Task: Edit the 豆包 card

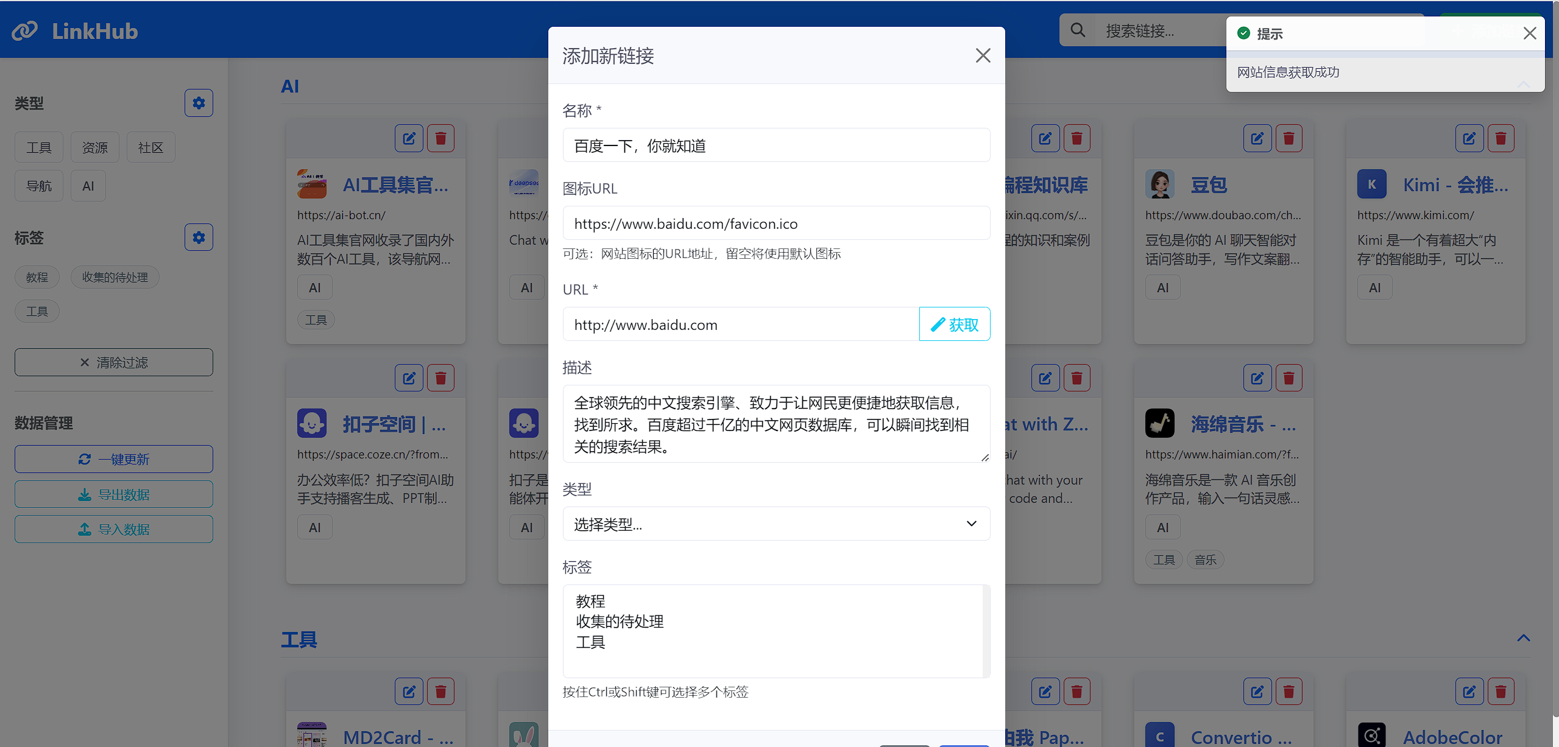Action: tap(1257, 139)
